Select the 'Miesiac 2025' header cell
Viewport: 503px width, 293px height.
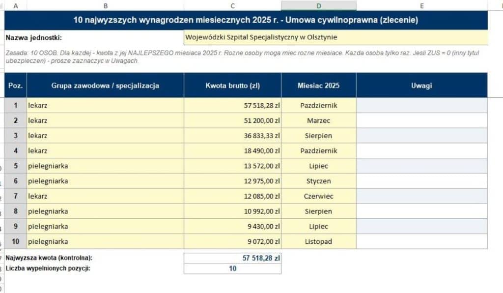tap(318, 86)
